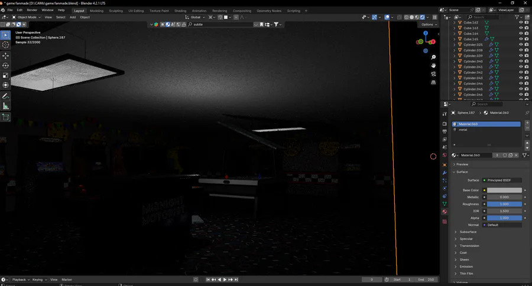532x286 pixels.
Task: Activate the Transform tool
Action: click(5, 85)
